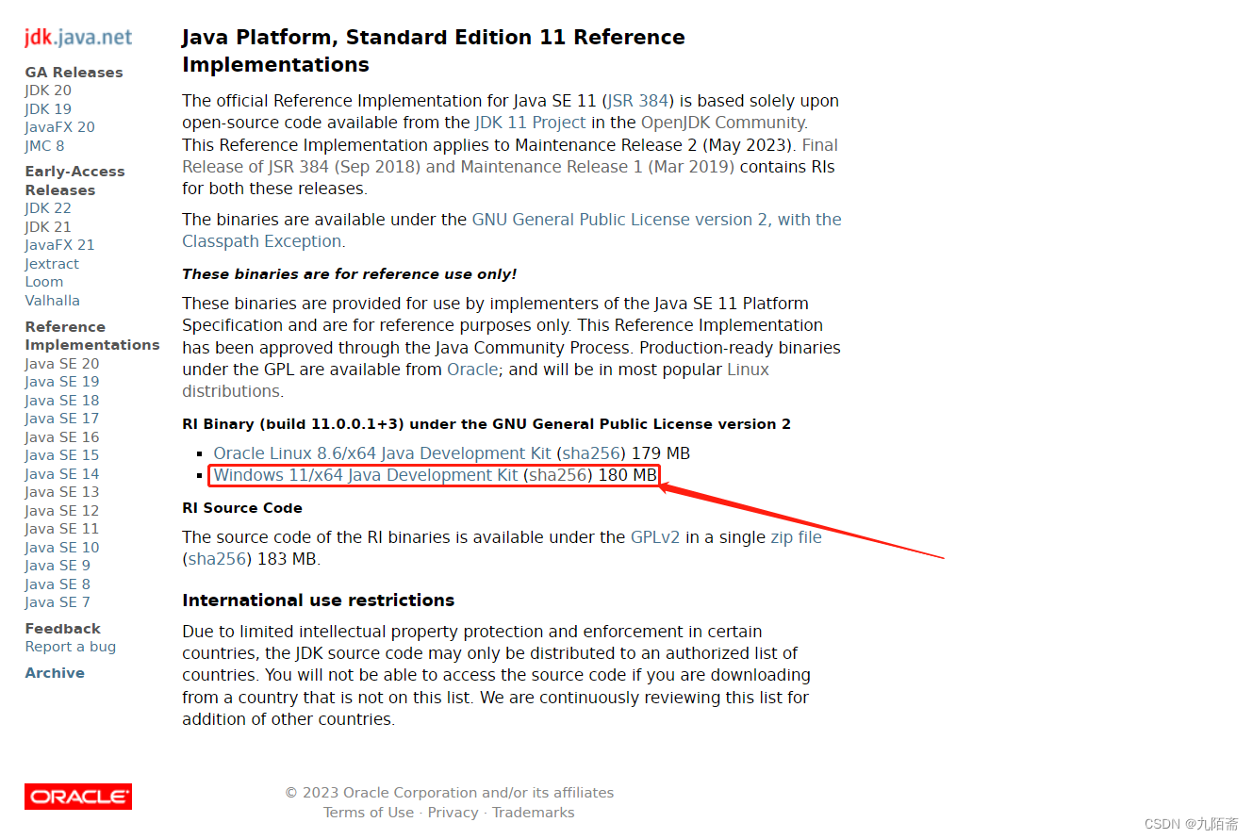Open Java SE 16 reference implementation

61,437
